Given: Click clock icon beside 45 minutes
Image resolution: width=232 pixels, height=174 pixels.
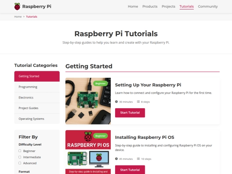Looking at the screenshot, I should click(x=116, y=159).
